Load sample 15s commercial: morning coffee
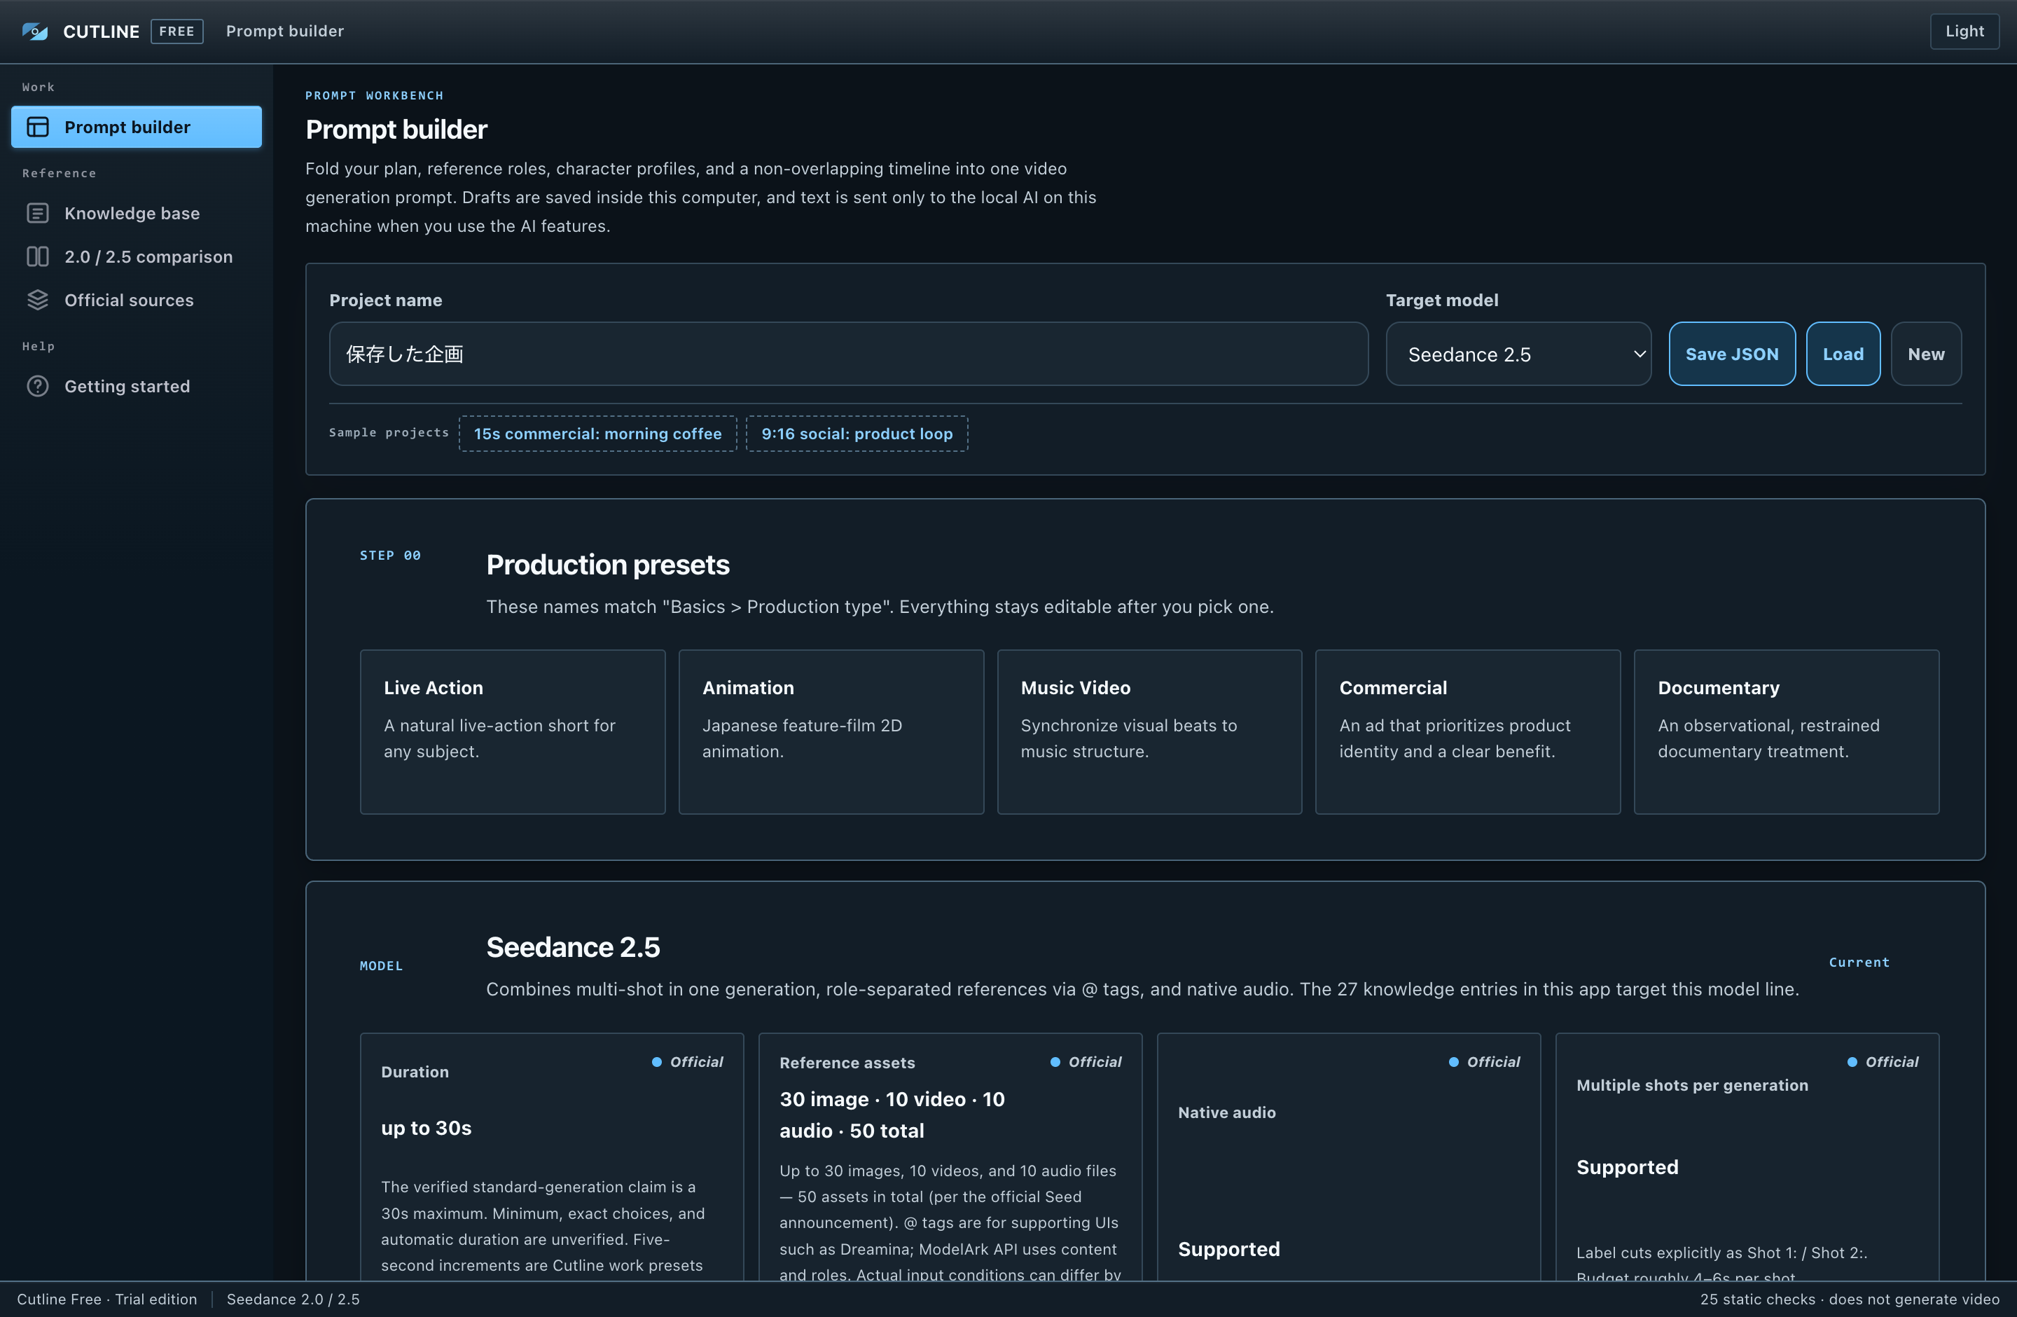 click(x=597, y=433)
